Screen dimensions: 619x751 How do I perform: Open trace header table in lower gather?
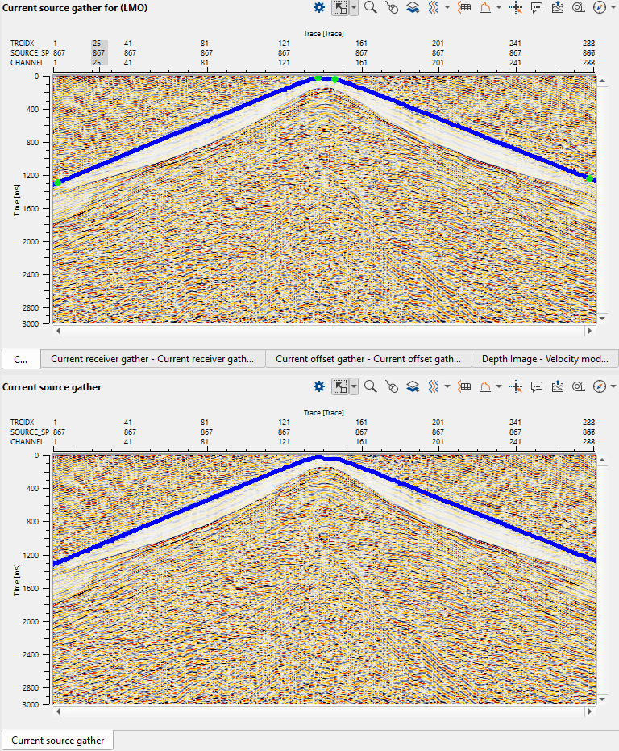pos(464,386)
